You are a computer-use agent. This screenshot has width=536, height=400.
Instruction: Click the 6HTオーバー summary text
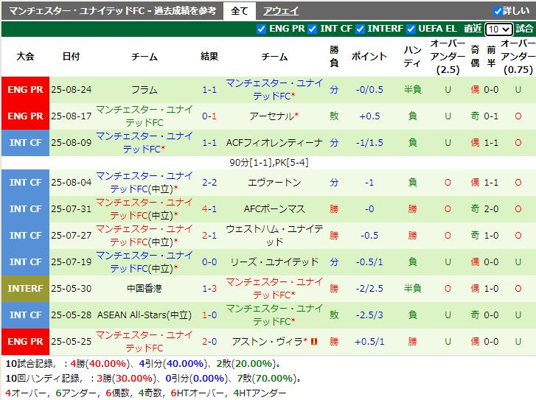(x=198, y=393)
